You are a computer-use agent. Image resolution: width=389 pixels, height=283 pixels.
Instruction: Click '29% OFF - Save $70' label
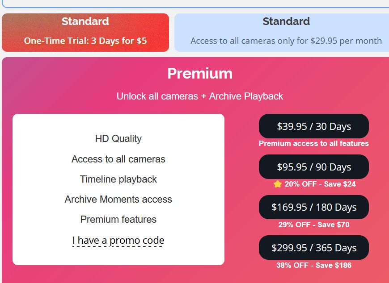pyautogui.click(x=314, y=225)
